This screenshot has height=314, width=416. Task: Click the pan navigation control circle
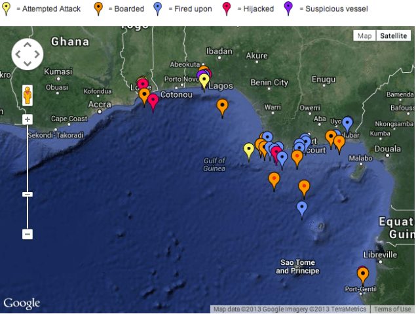28,54
